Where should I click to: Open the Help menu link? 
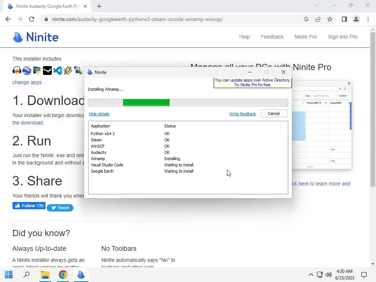(244, 37)
